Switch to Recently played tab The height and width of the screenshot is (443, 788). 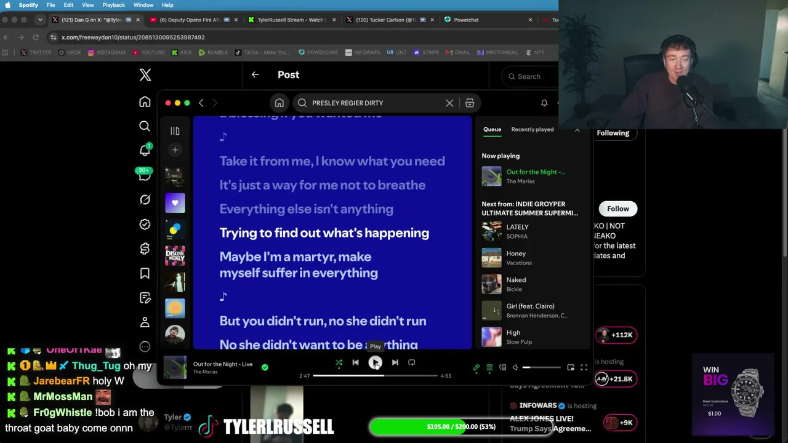click(x=533, y=129)
